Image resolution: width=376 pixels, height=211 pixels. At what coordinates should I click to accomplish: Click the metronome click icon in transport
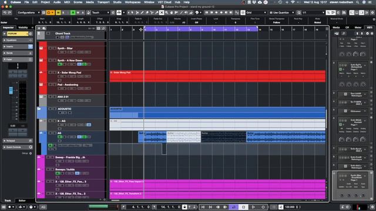click(281, 207)
